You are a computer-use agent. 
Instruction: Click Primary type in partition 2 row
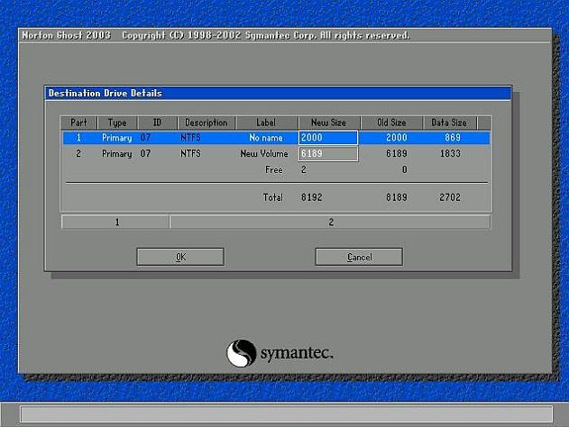click(x=117, y=154)
